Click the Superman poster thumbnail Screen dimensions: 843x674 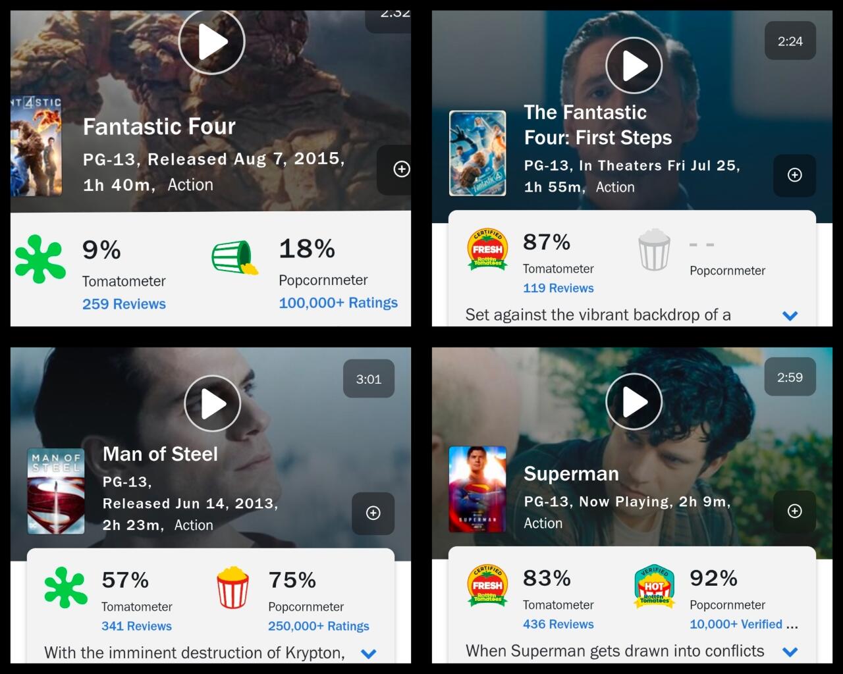click(x=477, y=488)
